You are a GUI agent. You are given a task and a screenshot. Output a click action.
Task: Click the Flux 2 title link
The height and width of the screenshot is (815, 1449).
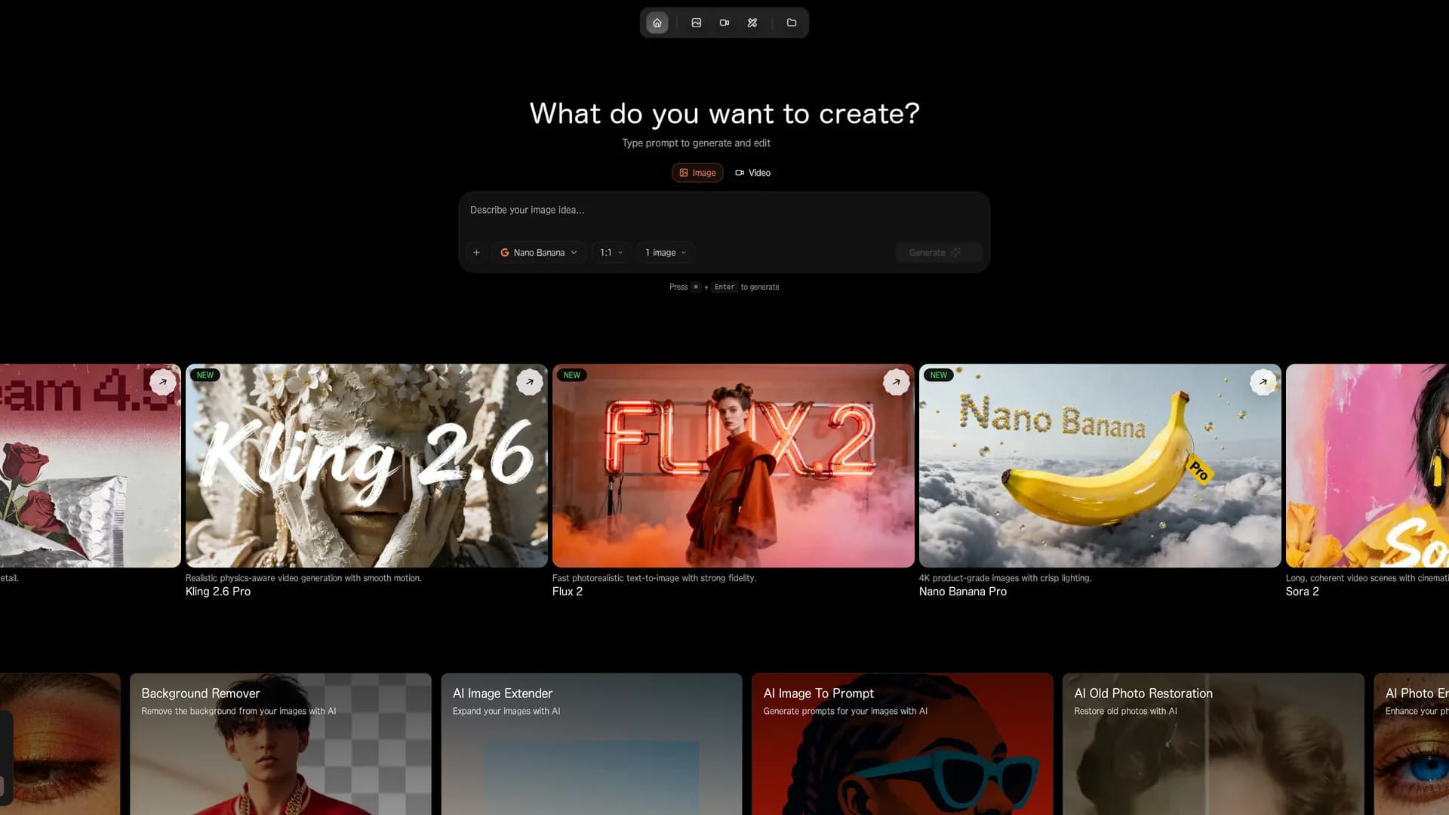(x=568, y=592)
